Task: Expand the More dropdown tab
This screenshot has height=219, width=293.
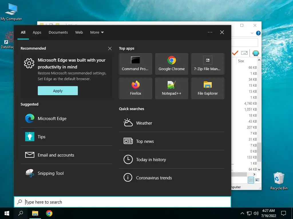Action: 97,33
